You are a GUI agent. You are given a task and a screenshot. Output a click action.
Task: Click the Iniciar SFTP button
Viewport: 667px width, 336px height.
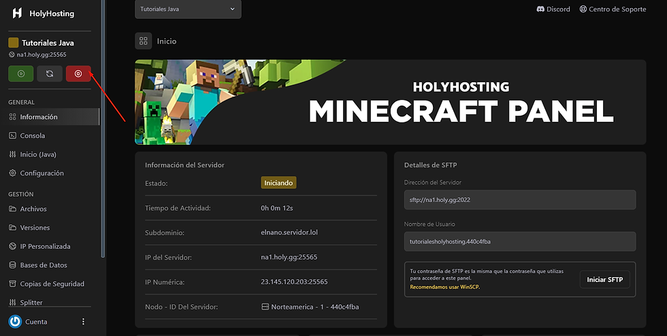[x=604, y=280]
